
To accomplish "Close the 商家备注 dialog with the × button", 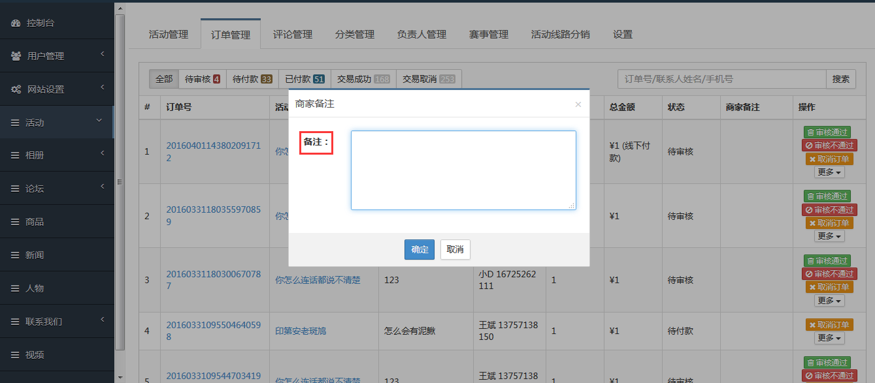I will [578, 104].
